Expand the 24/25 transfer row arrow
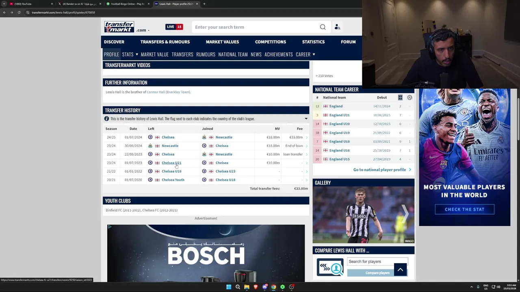 [x=306, y=137]
